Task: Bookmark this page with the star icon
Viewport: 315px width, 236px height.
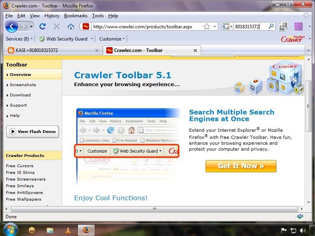Action: [206, 26]
